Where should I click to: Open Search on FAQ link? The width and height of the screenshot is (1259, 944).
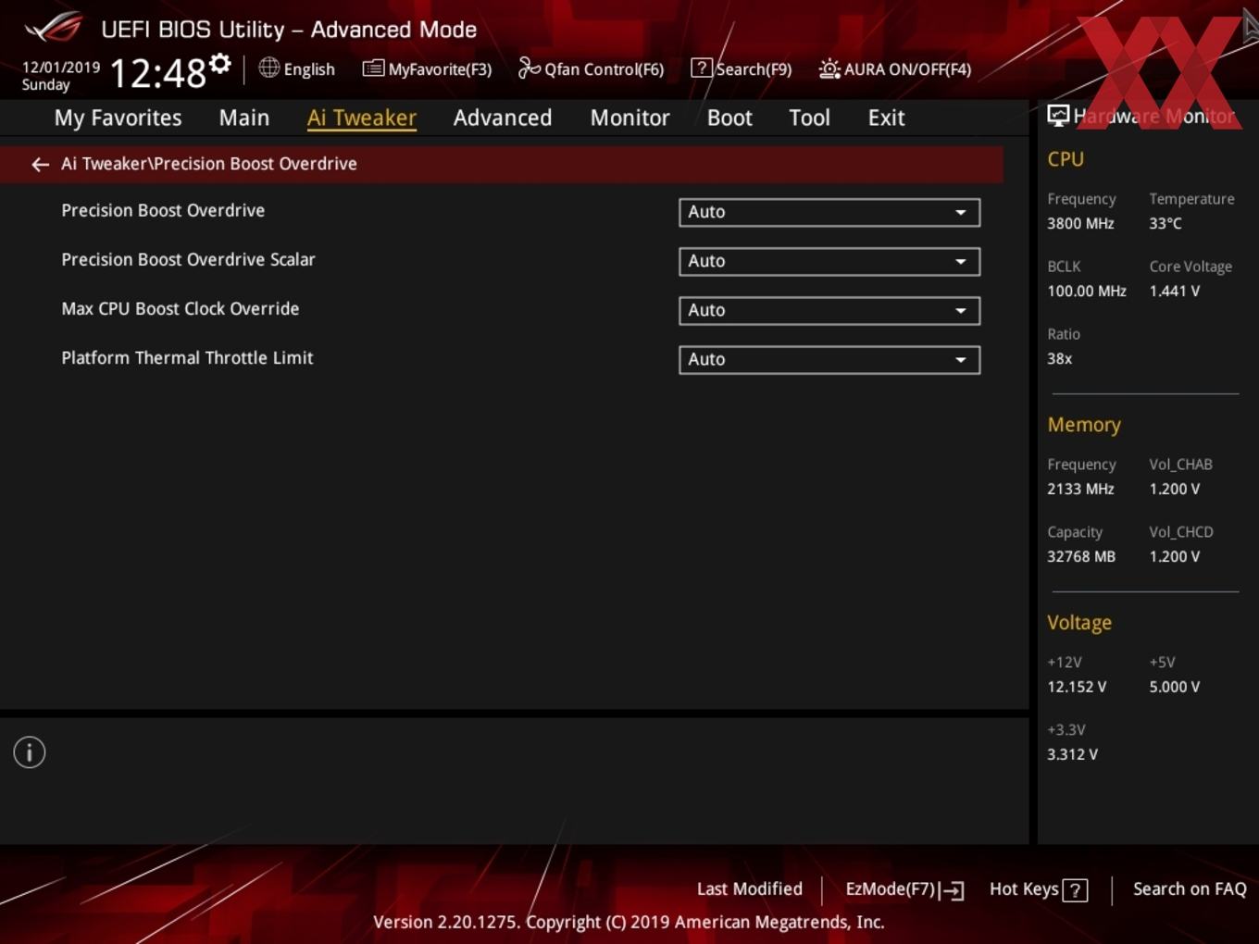[x=1190, y=888]
